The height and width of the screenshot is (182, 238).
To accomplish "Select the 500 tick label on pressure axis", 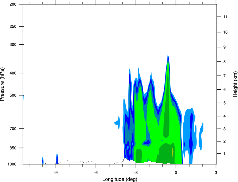I will [x=13, y=95].
